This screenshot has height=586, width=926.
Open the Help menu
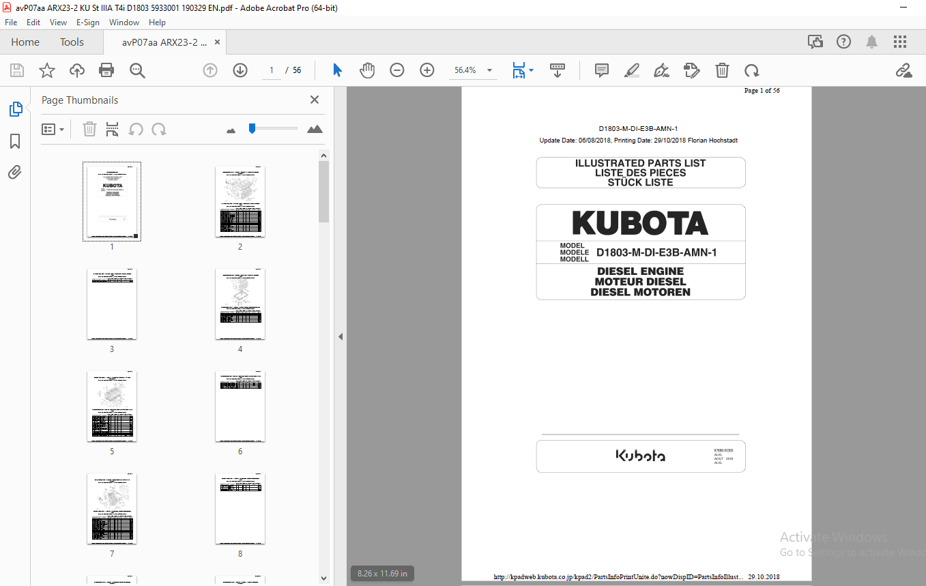(157, 23)
